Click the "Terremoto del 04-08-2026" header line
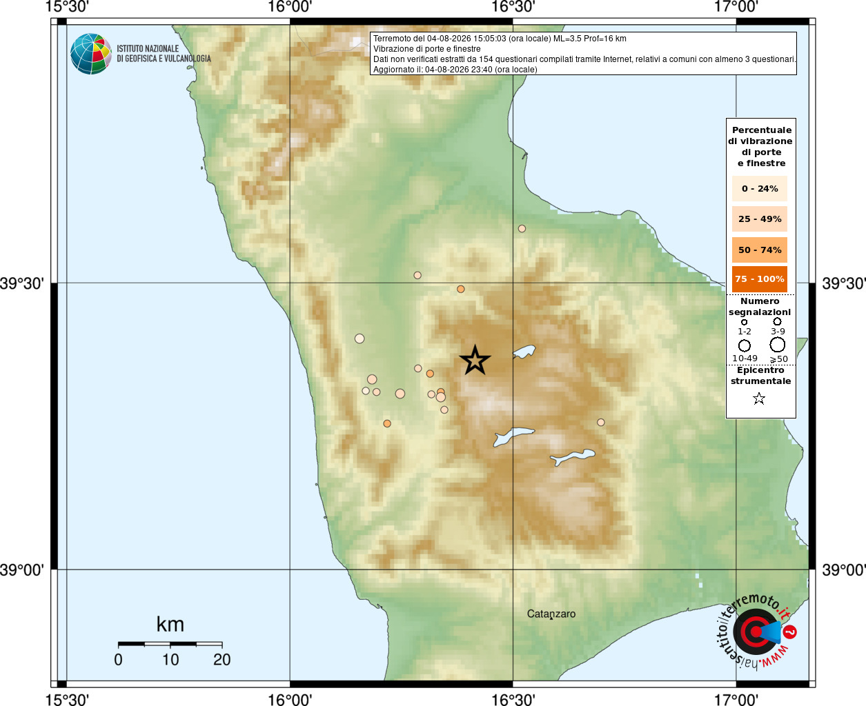 500,39
